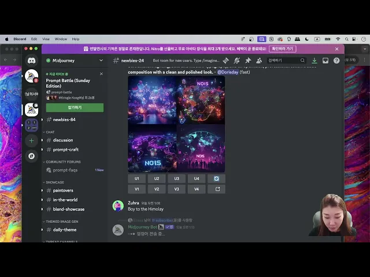Upscale image 3 with U3
Image resolution: width=370 pixels, height=277 pixels.
(176, 179)
